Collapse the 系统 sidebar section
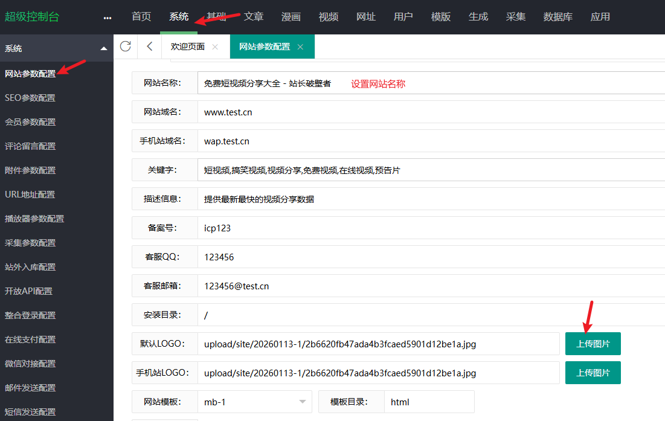 click(x=104, y=48)
